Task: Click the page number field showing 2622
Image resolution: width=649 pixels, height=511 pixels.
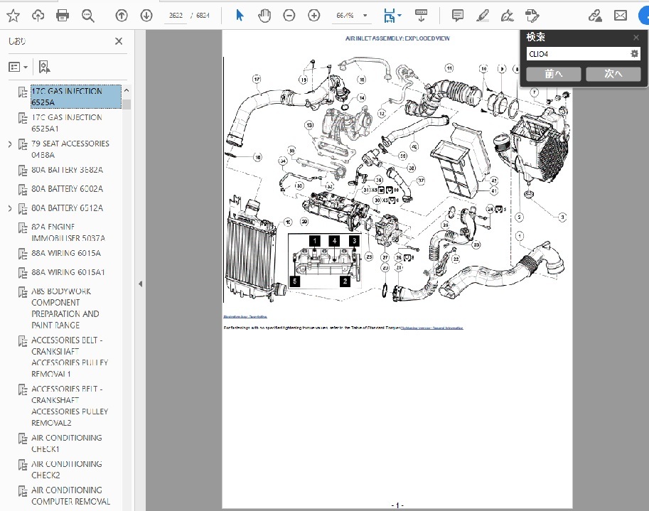Action: (176, 16)
